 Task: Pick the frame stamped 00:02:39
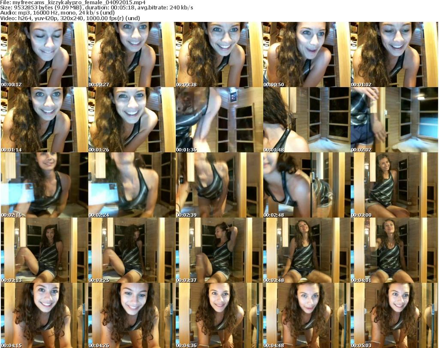[x=219, y=185]
